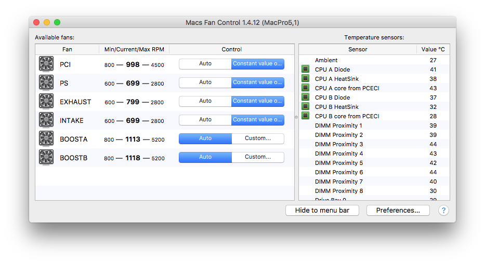485x264 pixels.
Task: Click the Macs Fan Control title bar text
Action: (x=242, y=22)
